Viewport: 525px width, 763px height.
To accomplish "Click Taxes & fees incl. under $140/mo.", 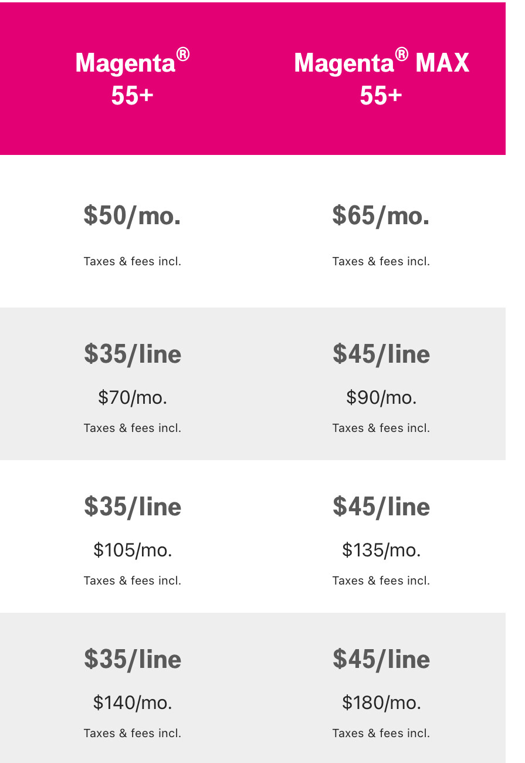I will point(133,733).
